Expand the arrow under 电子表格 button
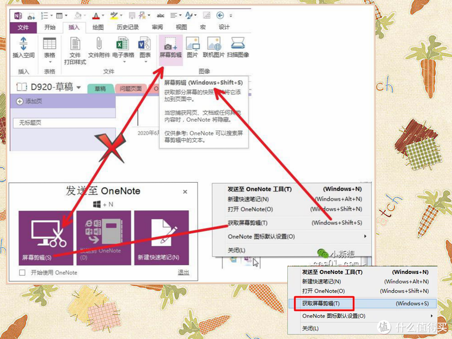The height and width of the screenshot is (339, 452). 124,62
